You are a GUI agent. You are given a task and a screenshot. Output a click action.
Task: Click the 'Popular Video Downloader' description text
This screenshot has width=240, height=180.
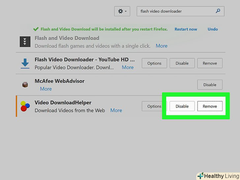74,68
